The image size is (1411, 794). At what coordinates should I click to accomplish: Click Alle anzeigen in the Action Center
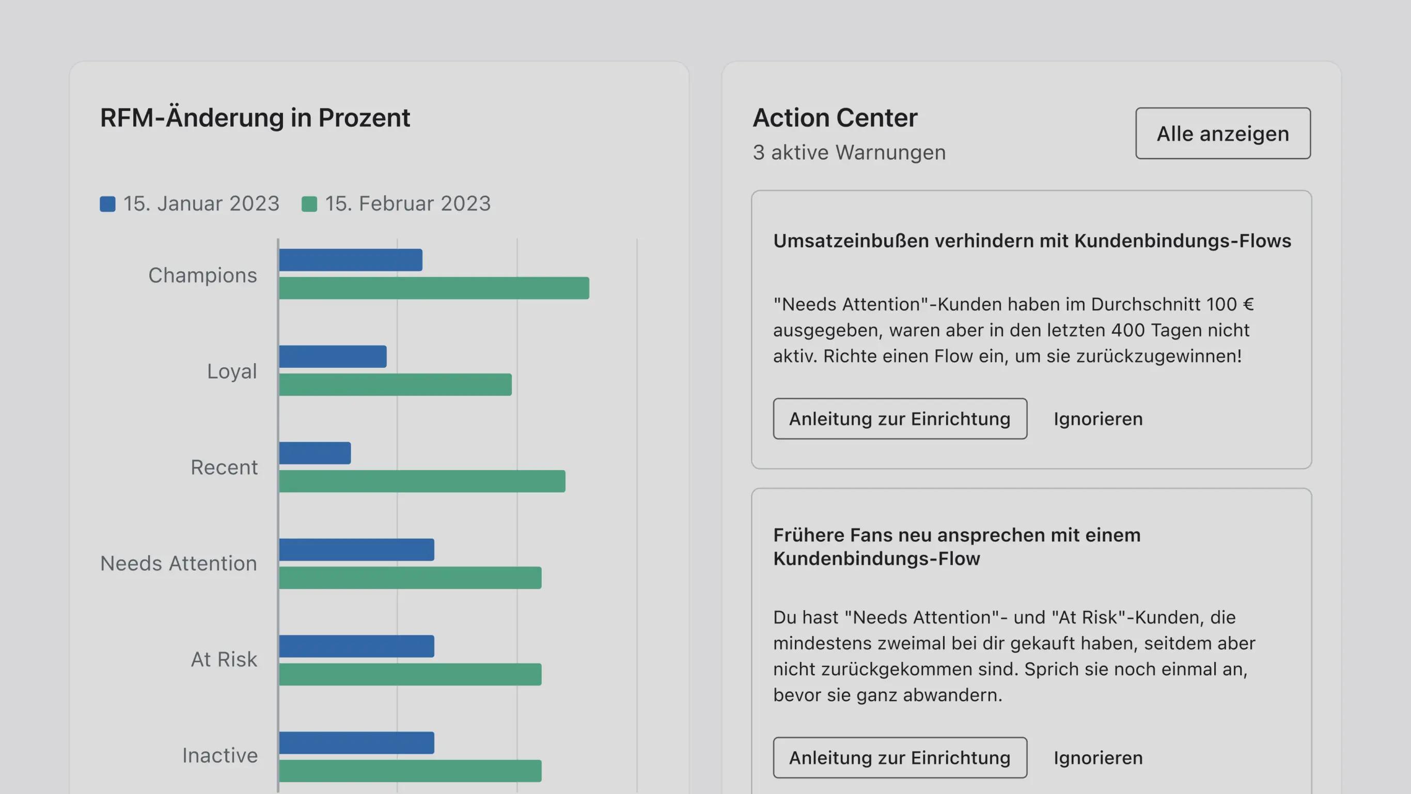pos(1222,133)
